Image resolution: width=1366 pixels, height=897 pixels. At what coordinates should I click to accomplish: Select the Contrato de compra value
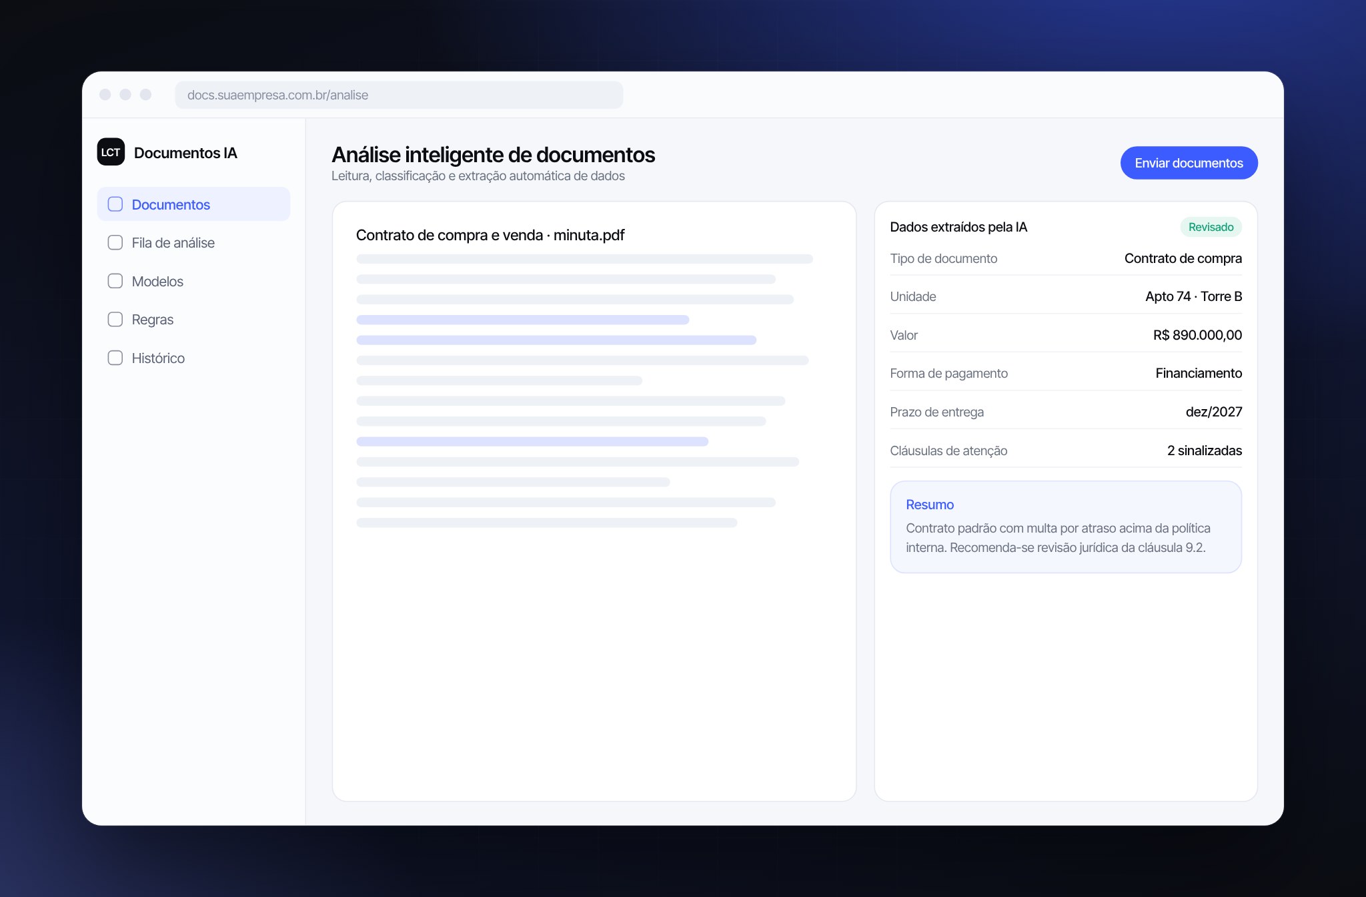1183,258
